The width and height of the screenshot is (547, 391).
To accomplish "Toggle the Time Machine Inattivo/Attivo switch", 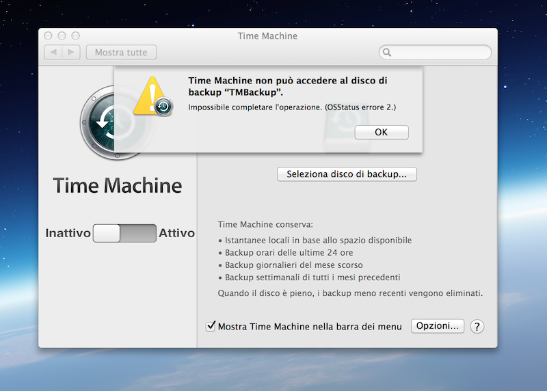I will 124,233.
